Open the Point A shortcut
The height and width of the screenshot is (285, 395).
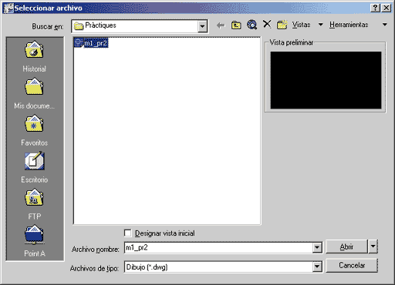[34, 241]
